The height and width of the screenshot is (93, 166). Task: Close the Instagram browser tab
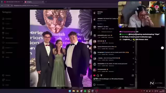(43, 2)
